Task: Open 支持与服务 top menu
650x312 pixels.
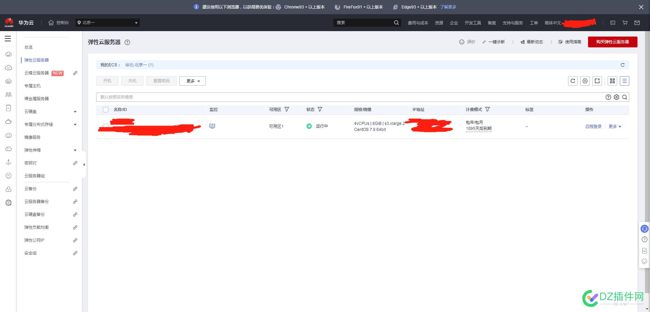Action: pos(513,23)
